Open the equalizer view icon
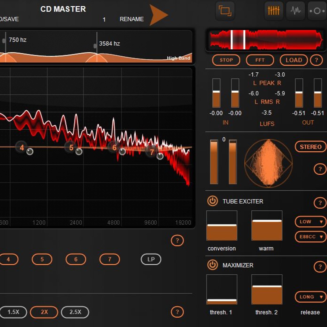This screenshot has height=327, width=327. tap(273, 11)
